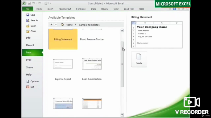Click Exit to quit Excel

[x=30, y=87]
